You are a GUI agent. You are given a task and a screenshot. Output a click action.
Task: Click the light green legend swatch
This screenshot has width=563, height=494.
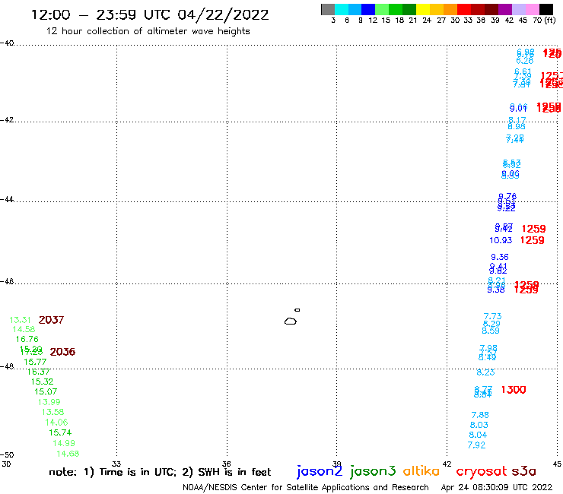pos(382,9)
